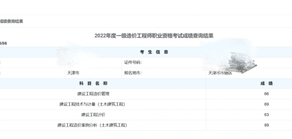Click the score 69
This screenshot has height=139, width=292.
click(266, 104)
